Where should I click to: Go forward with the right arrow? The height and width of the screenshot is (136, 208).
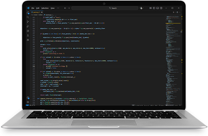click(69, 8)
